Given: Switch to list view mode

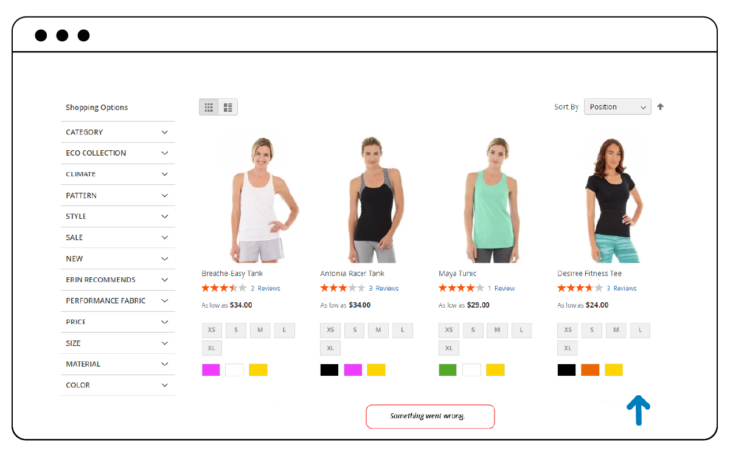Looking at the screenshot, I should pos(228,107).
